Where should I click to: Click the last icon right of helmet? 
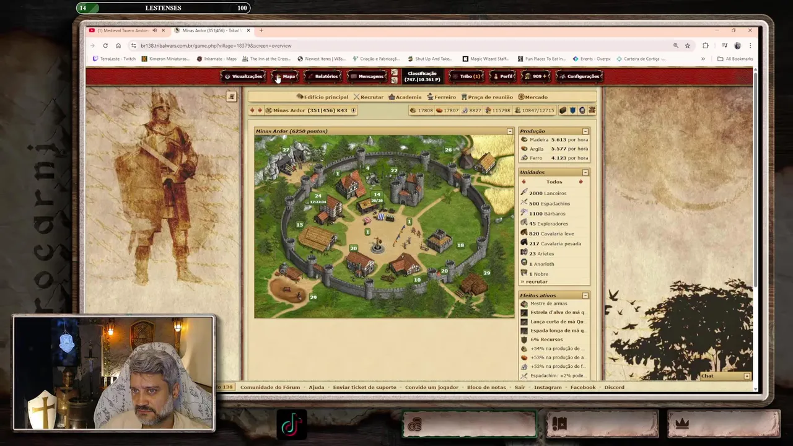tap(592, 110)
